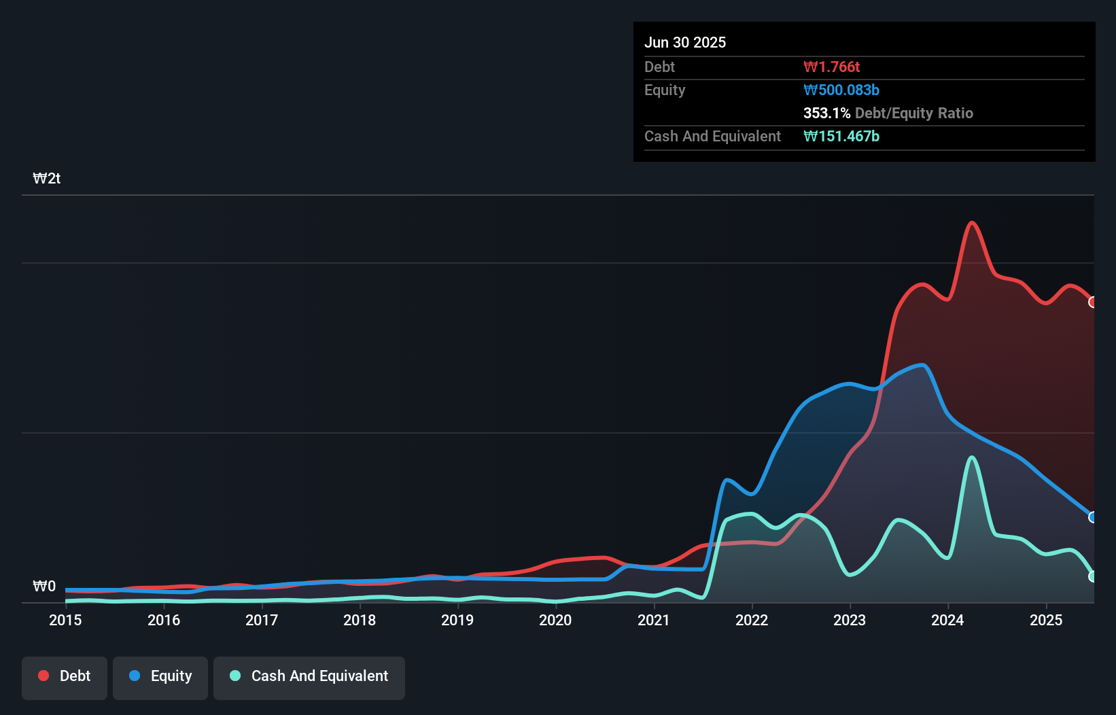The image size is (1116, 715).
Task: Click the 2021 x-axis label
Action: pyautogui.click(x=654, y=620)
